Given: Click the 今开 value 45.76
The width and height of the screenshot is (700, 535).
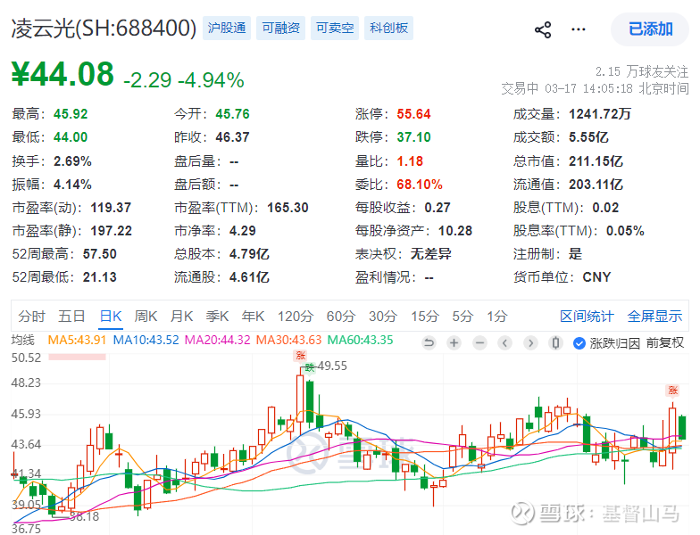Looking at the screenshot, I should (232, 114).
